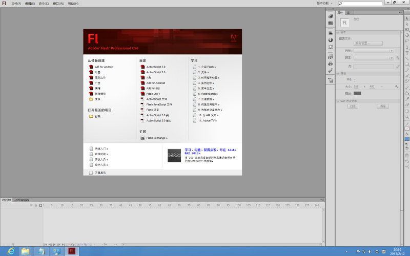This screenshot has height=256, width=410.
Task: Click the 清除 clear button
Action: (383, 106)
